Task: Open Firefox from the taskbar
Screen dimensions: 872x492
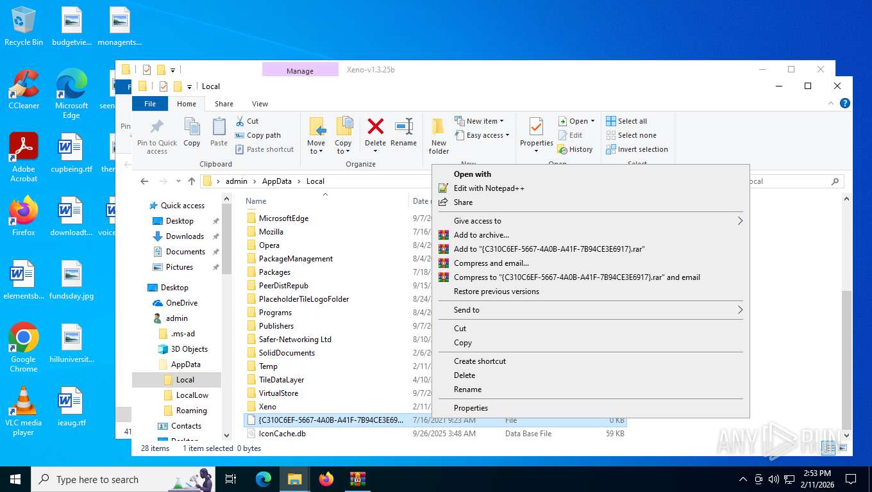Action: pyautogui.click(x=326, y=479)
